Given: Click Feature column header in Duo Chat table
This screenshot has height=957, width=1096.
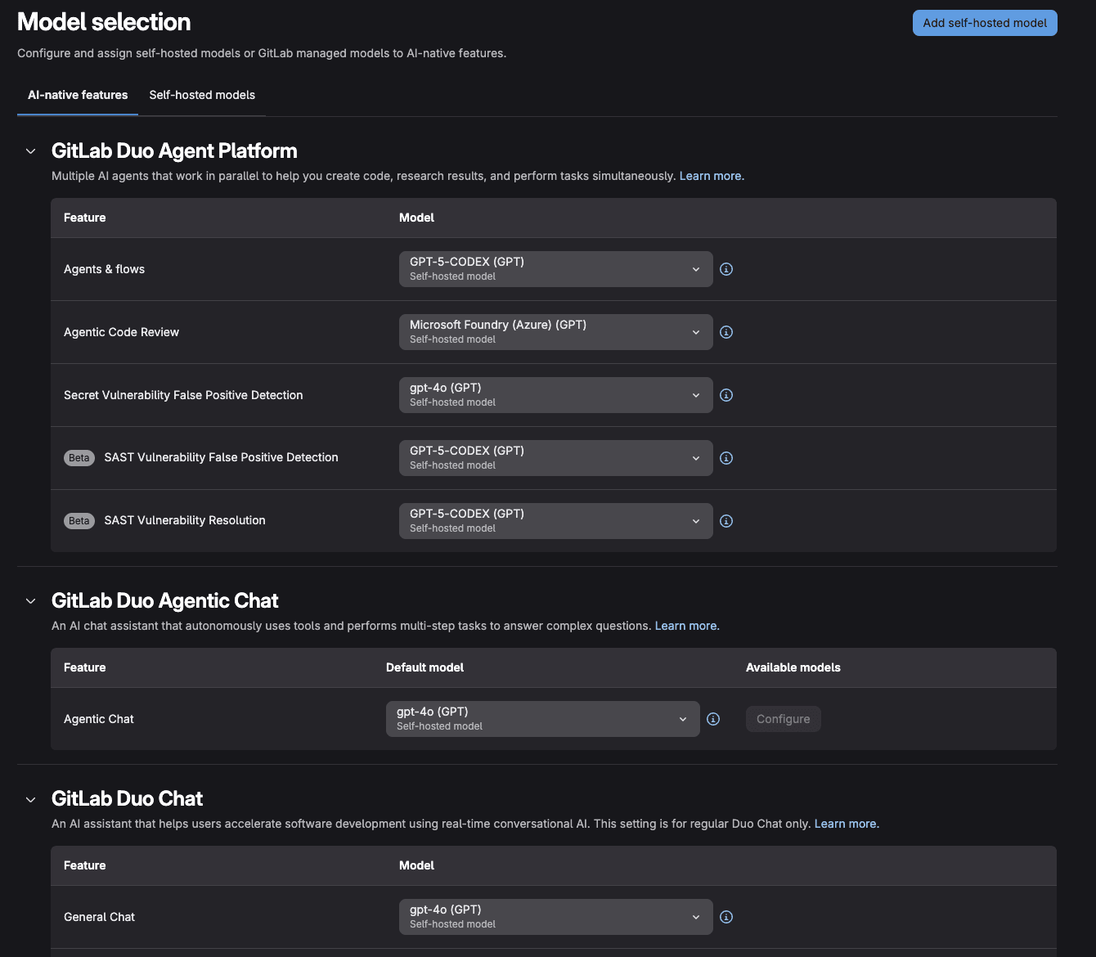Looking at the screenshot, I should tap(85, 865).
